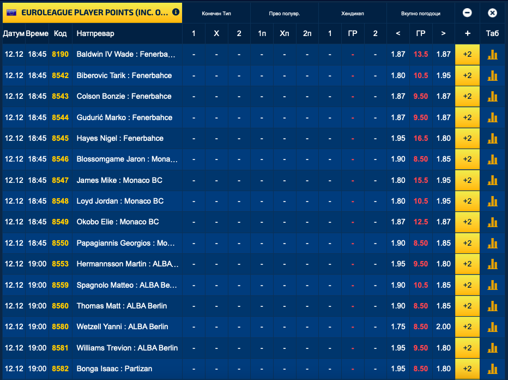Click match code 8544
Screen dimensions: 508x380
click(x=61, y=117)
